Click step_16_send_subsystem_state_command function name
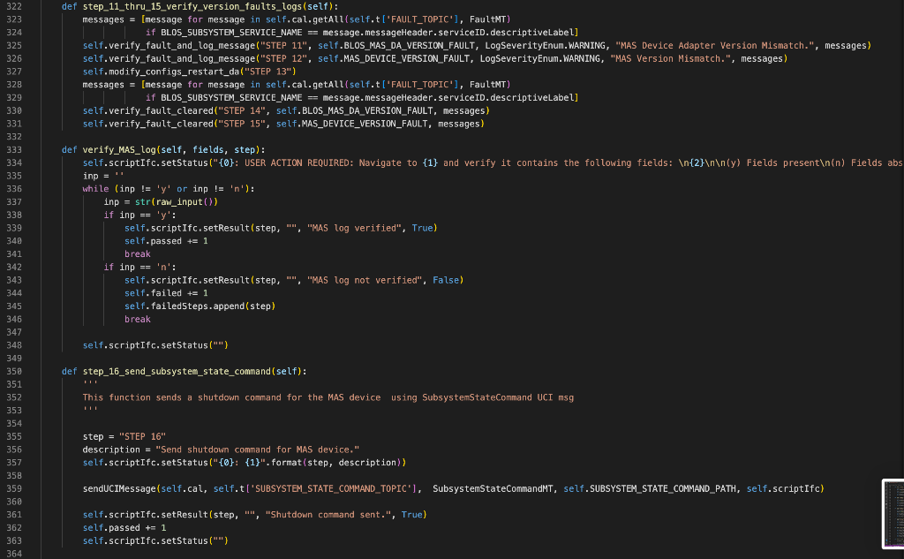Image resolution: width=904 pixels, height=559 pixels. [177, 371]
